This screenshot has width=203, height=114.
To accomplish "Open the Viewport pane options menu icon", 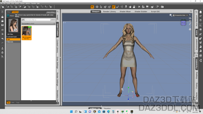I will click(x=191, y=11).
